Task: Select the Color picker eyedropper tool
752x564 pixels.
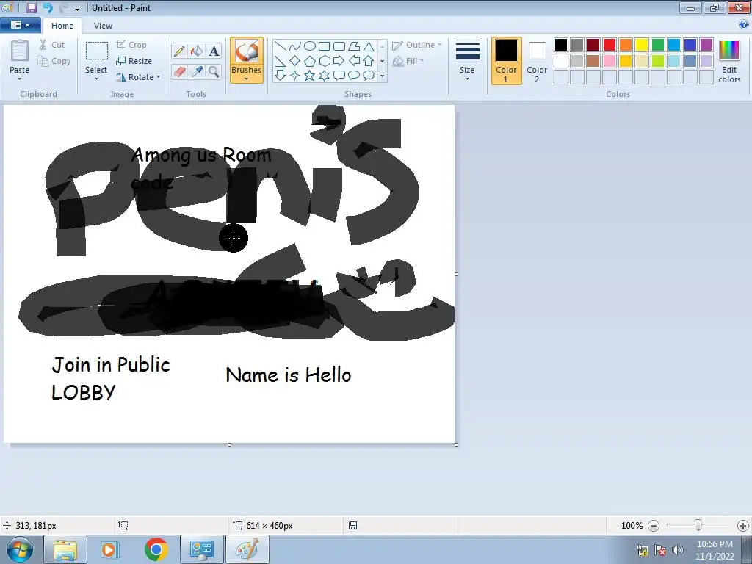Action: click(x=197, y=72)
